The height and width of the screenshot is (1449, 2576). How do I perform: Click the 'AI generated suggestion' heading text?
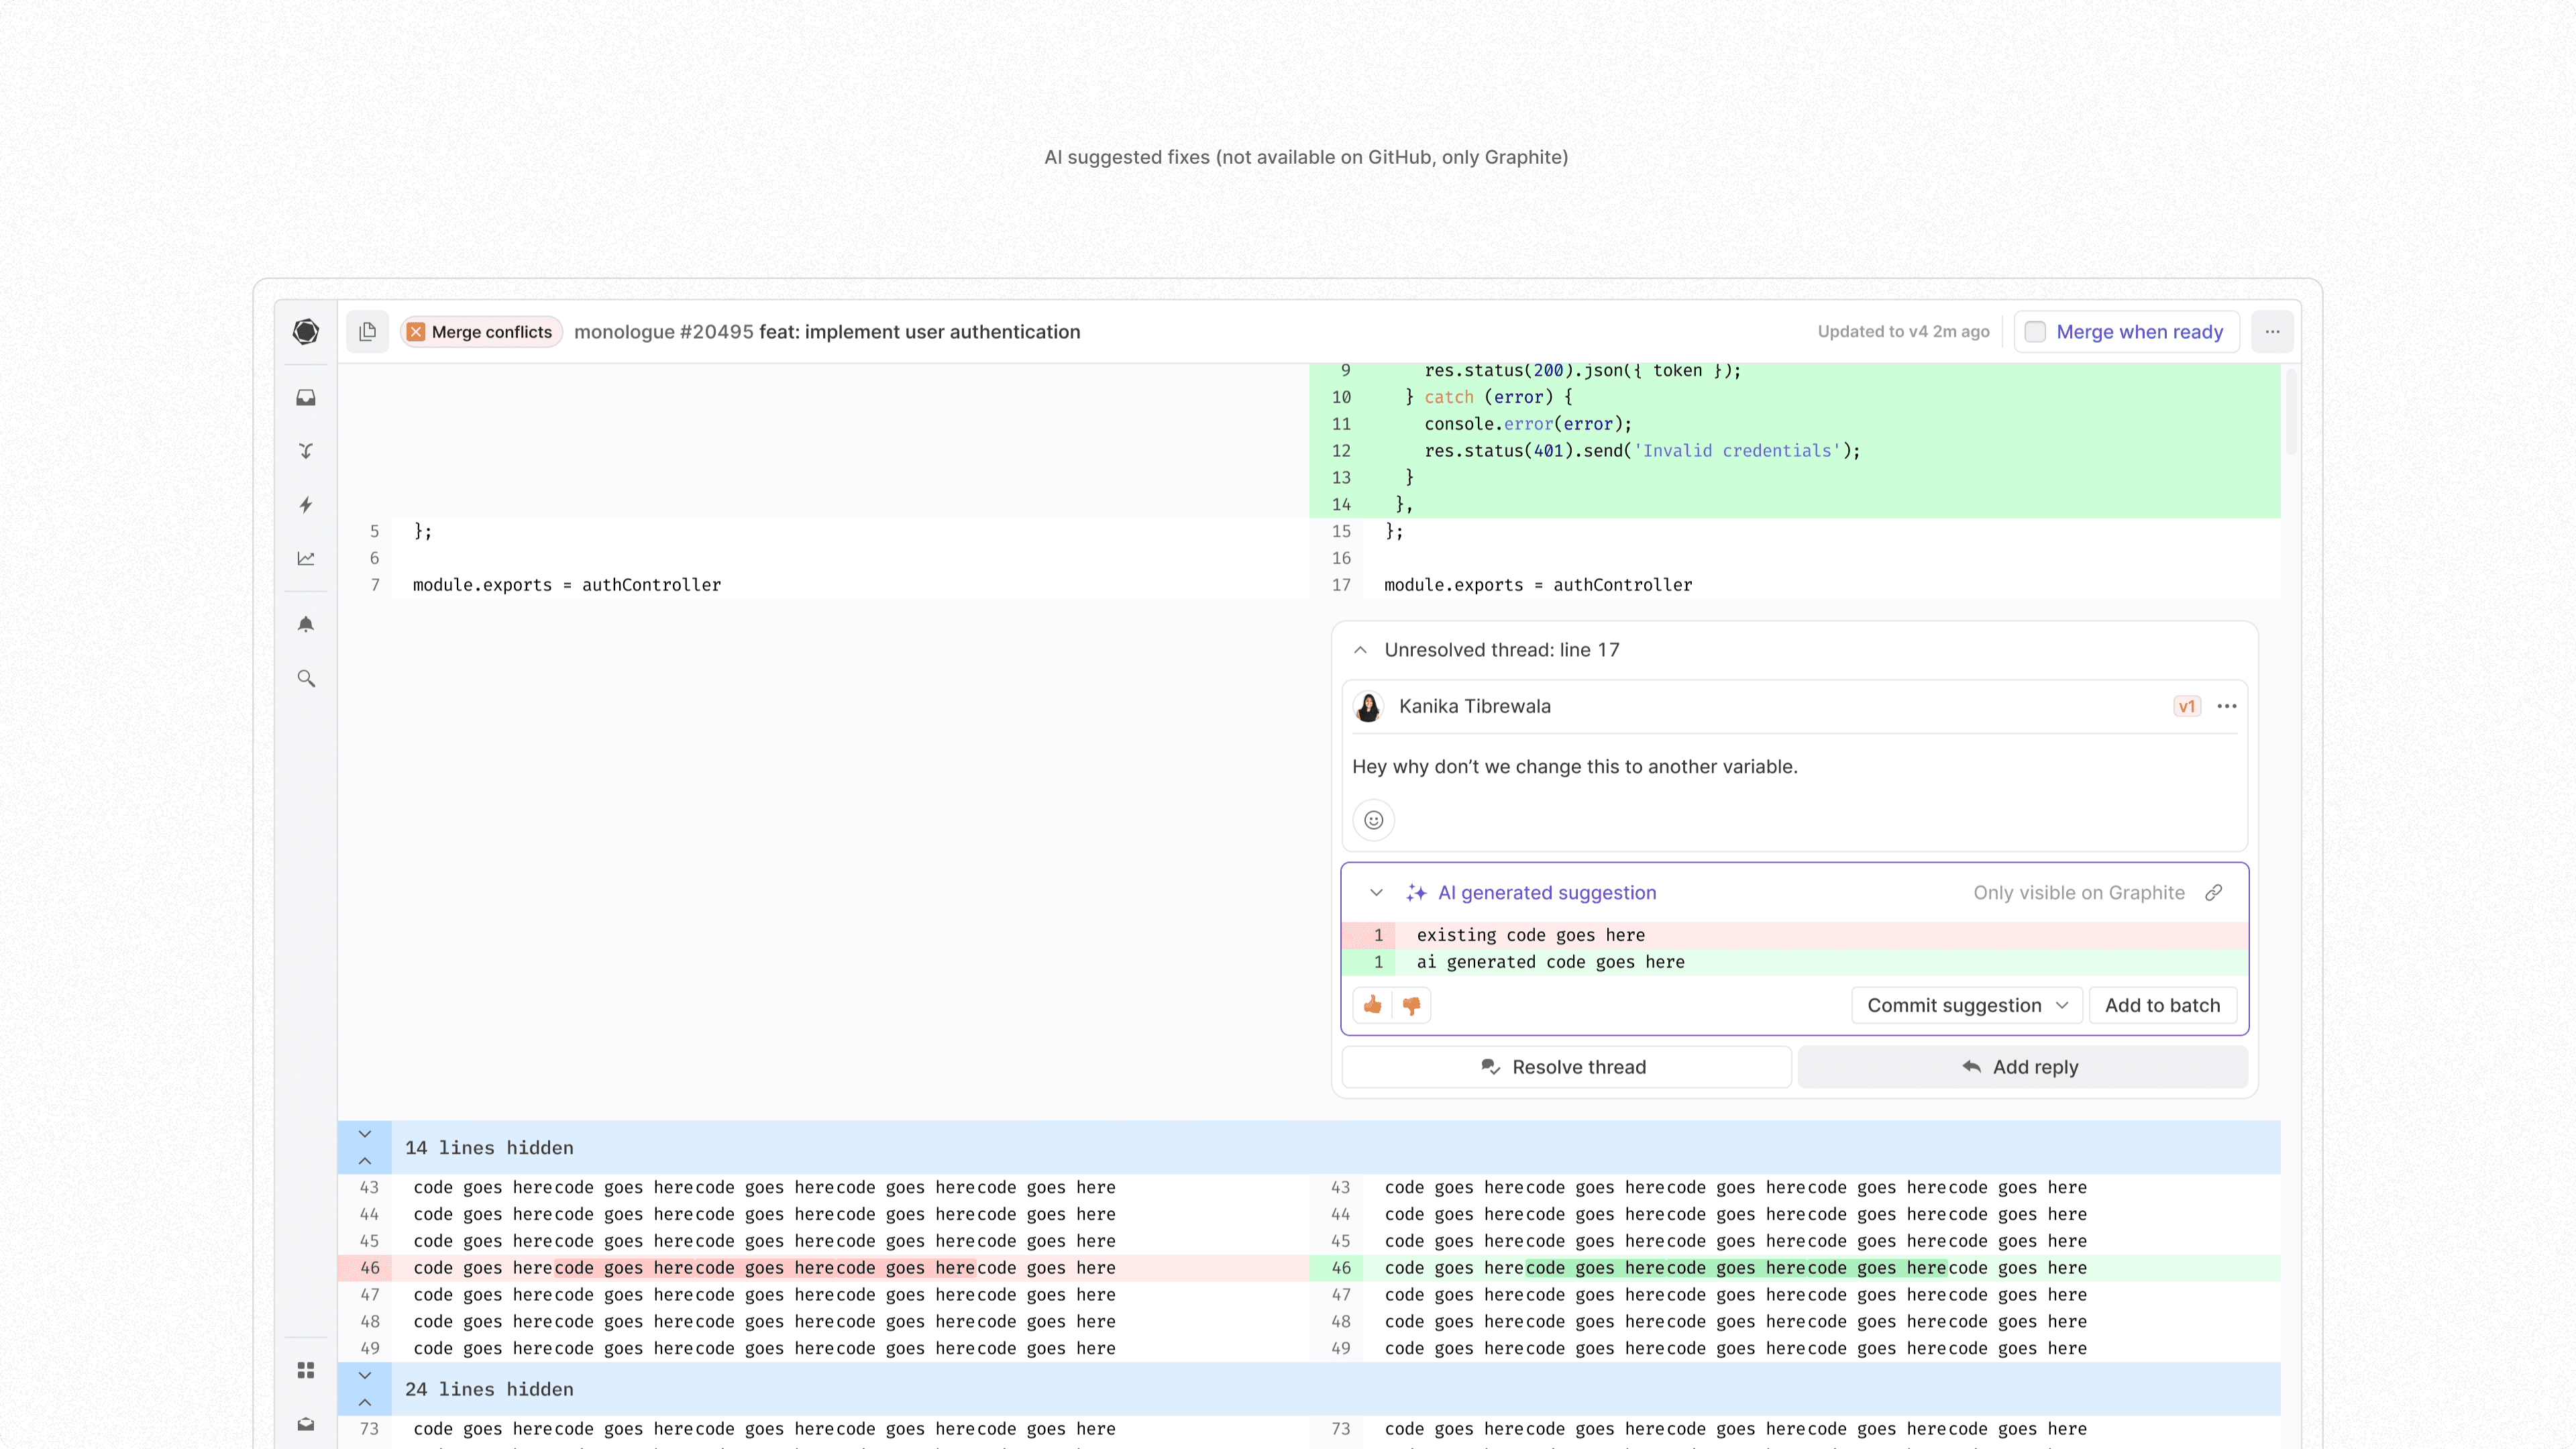(1547, 893)
